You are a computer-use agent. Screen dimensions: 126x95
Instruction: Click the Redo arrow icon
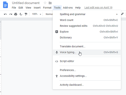tap(11, 14)
